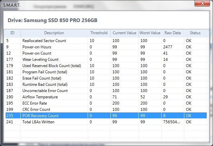Click the Current Value column header

tap(124, 33)
